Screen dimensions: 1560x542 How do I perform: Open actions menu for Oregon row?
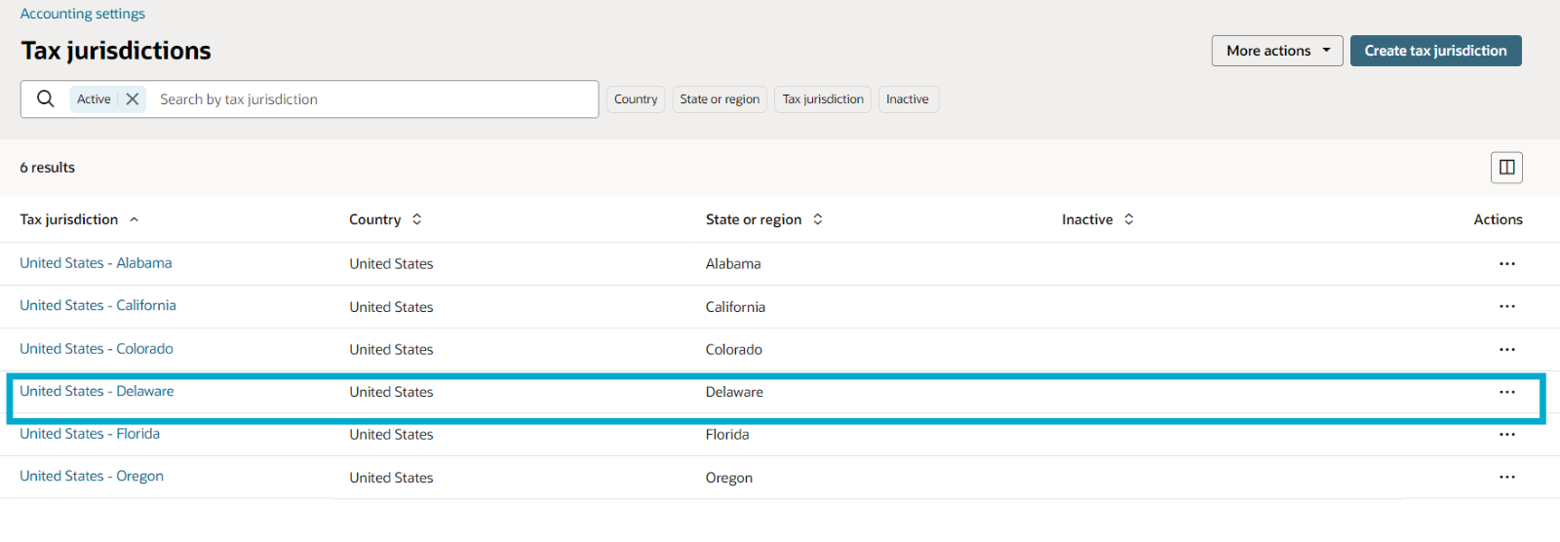pyautogui.click(x=1507, y=477)
